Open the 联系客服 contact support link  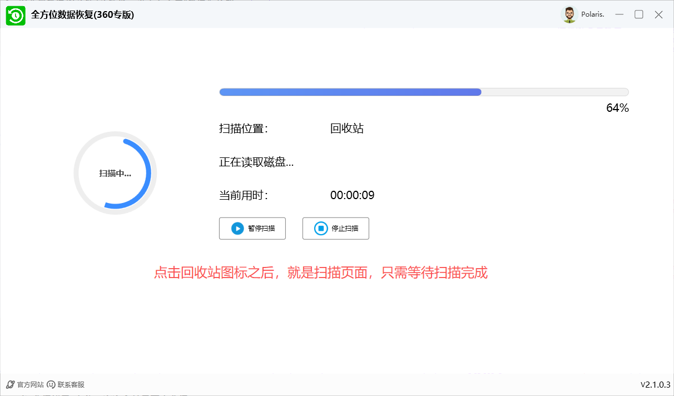[x=70, y=384]
